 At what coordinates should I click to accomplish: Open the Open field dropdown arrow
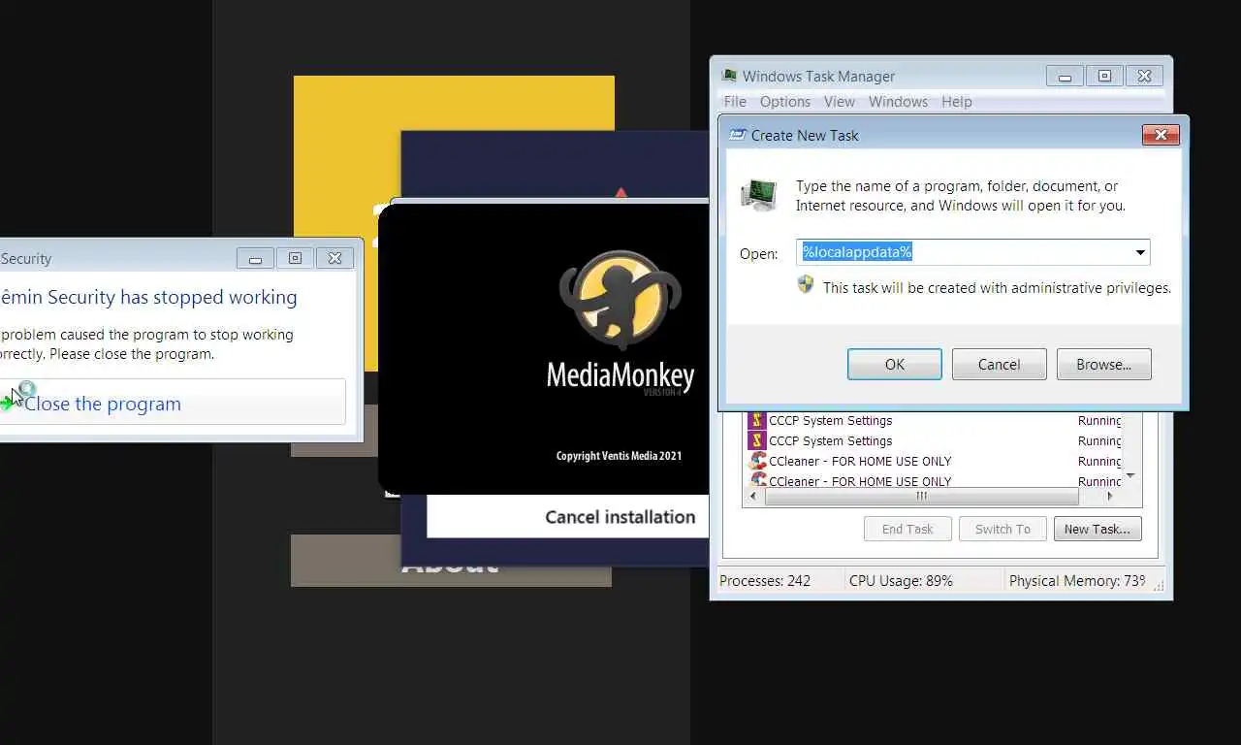[1140, 252]
